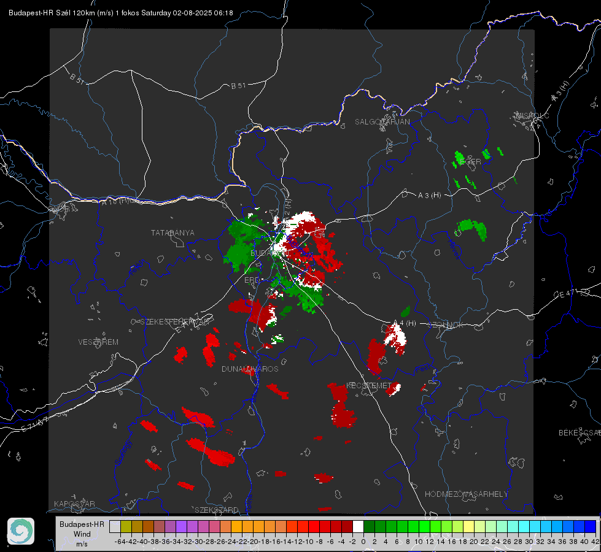This screenshot has height=552, width=601.
Task: Click the BUDAPEST city label
Action: 270,253
